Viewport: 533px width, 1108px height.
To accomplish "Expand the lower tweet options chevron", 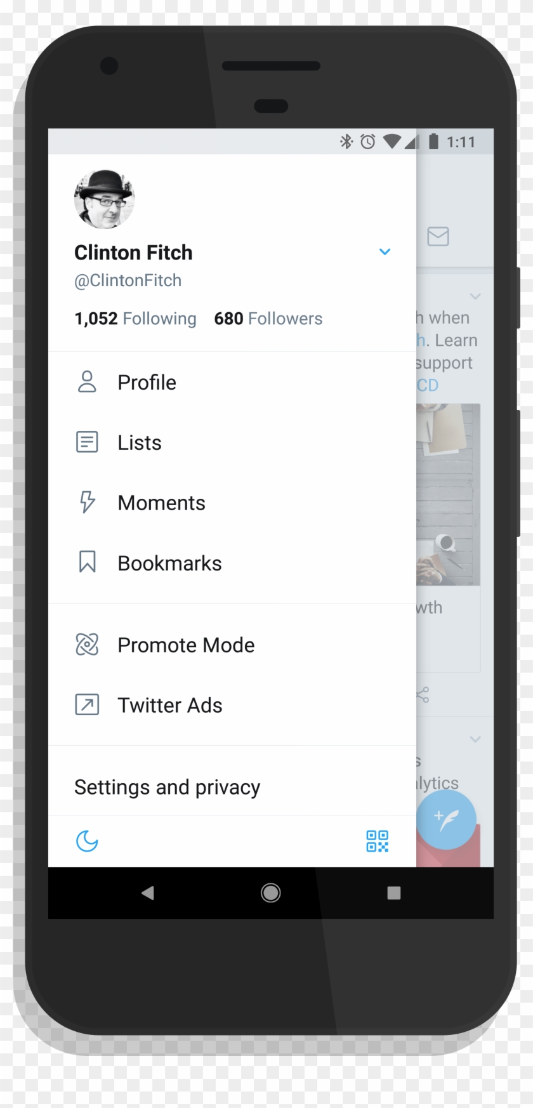I will (x=475, y=739).
